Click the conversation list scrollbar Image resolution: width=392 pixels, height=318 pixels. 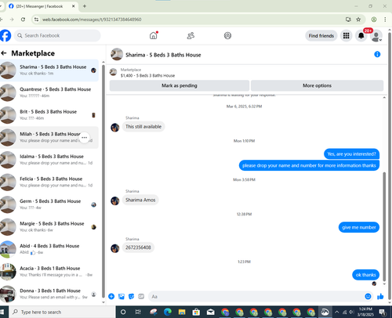tap(103, 180)
